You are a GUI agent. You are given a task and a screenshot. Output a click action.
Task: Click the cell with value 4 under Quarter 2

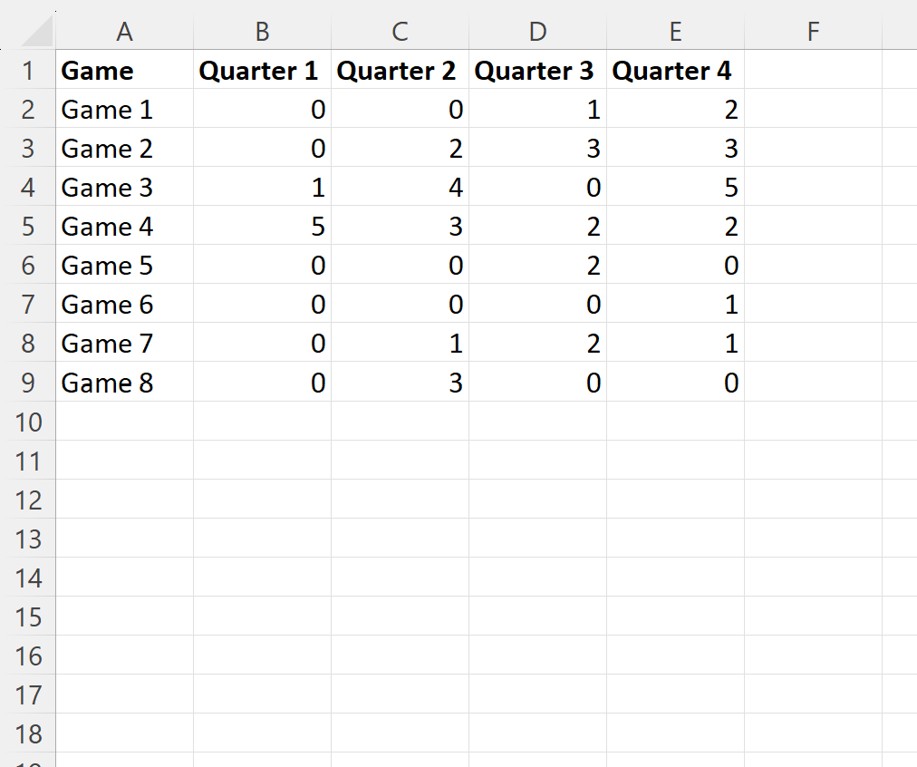tap(400, 187)
